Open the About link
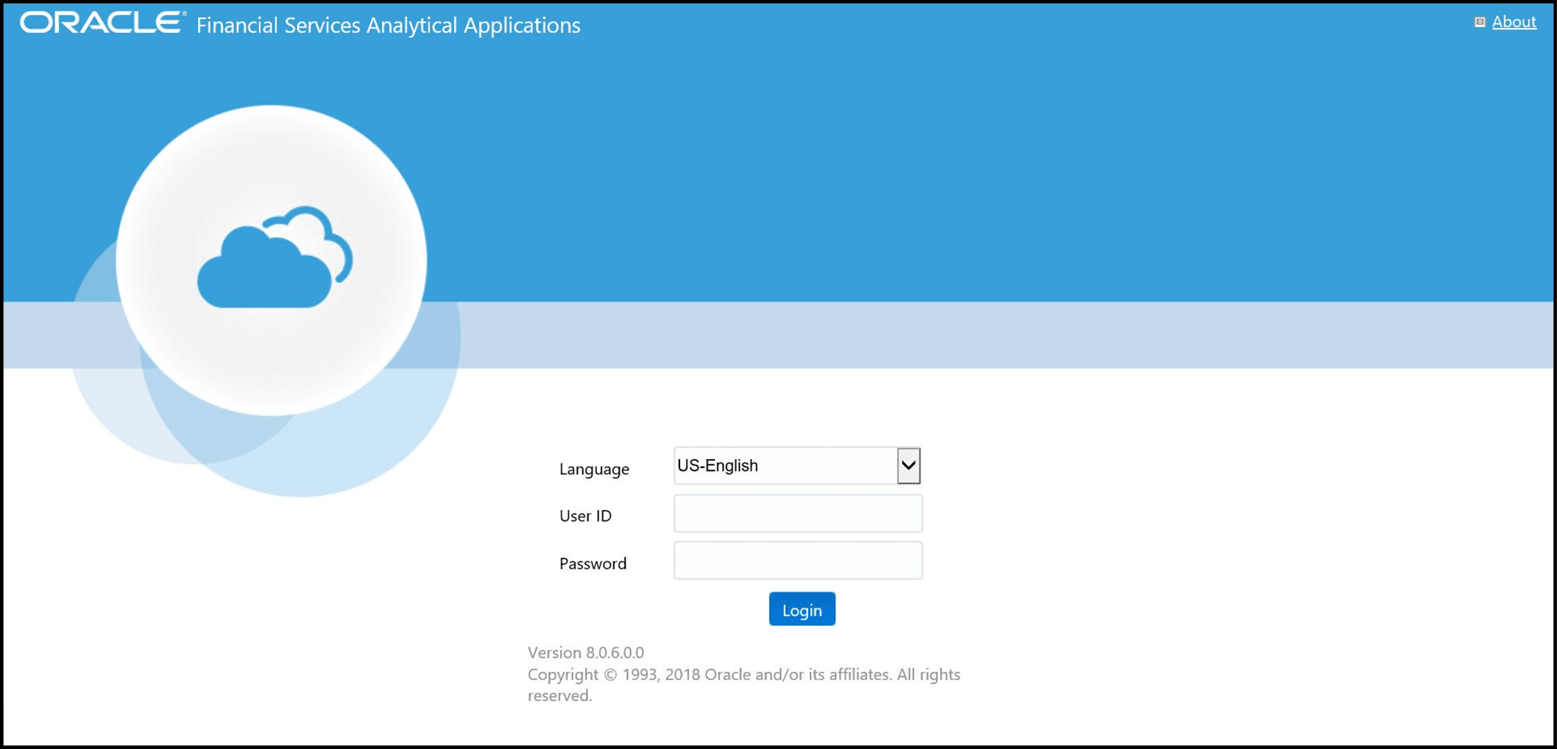 [x=1514, y=22]
